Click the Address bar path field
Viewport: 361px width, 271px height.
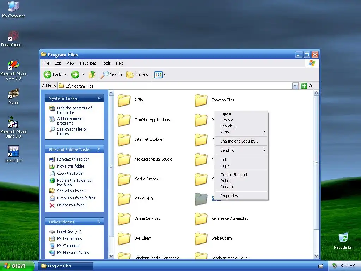[175, 86]
